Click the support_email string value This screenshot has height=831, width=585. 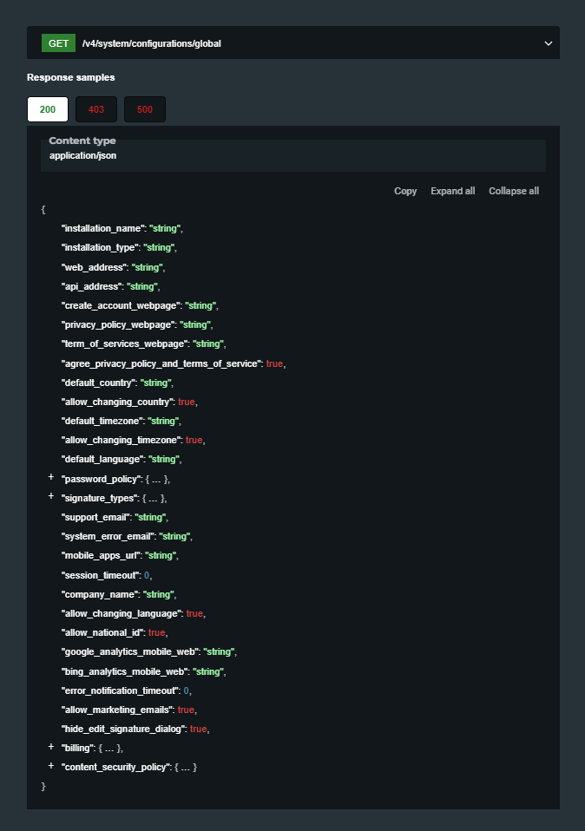tap(151, 517)
